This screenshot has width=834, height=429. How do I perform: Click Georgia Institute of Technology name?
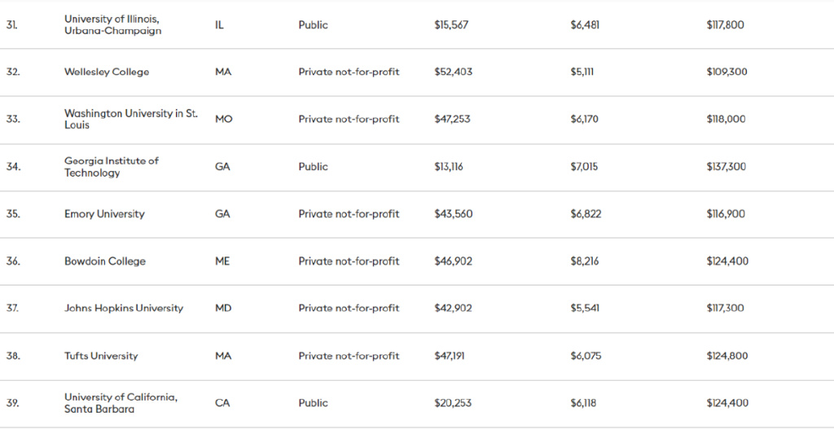click(x=111, y=166)
